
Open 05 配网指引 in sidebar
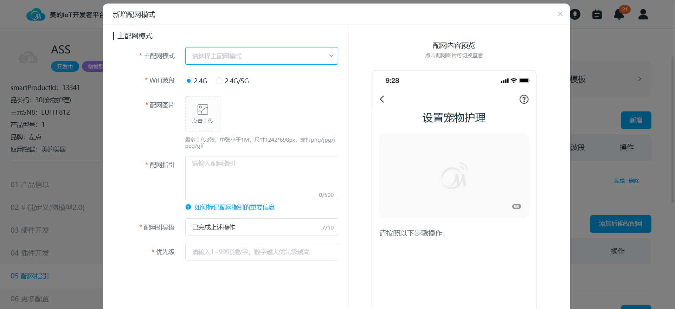click(30, 276)
